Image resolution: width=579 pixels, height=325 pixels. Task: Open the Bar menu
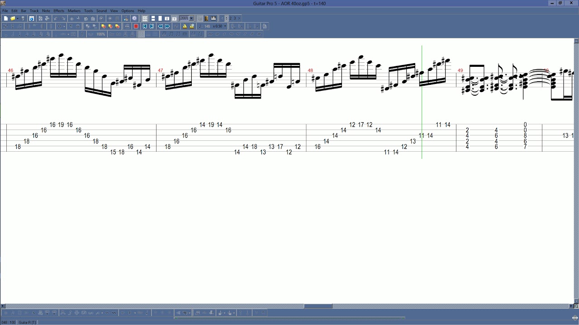tap(24, 11)
